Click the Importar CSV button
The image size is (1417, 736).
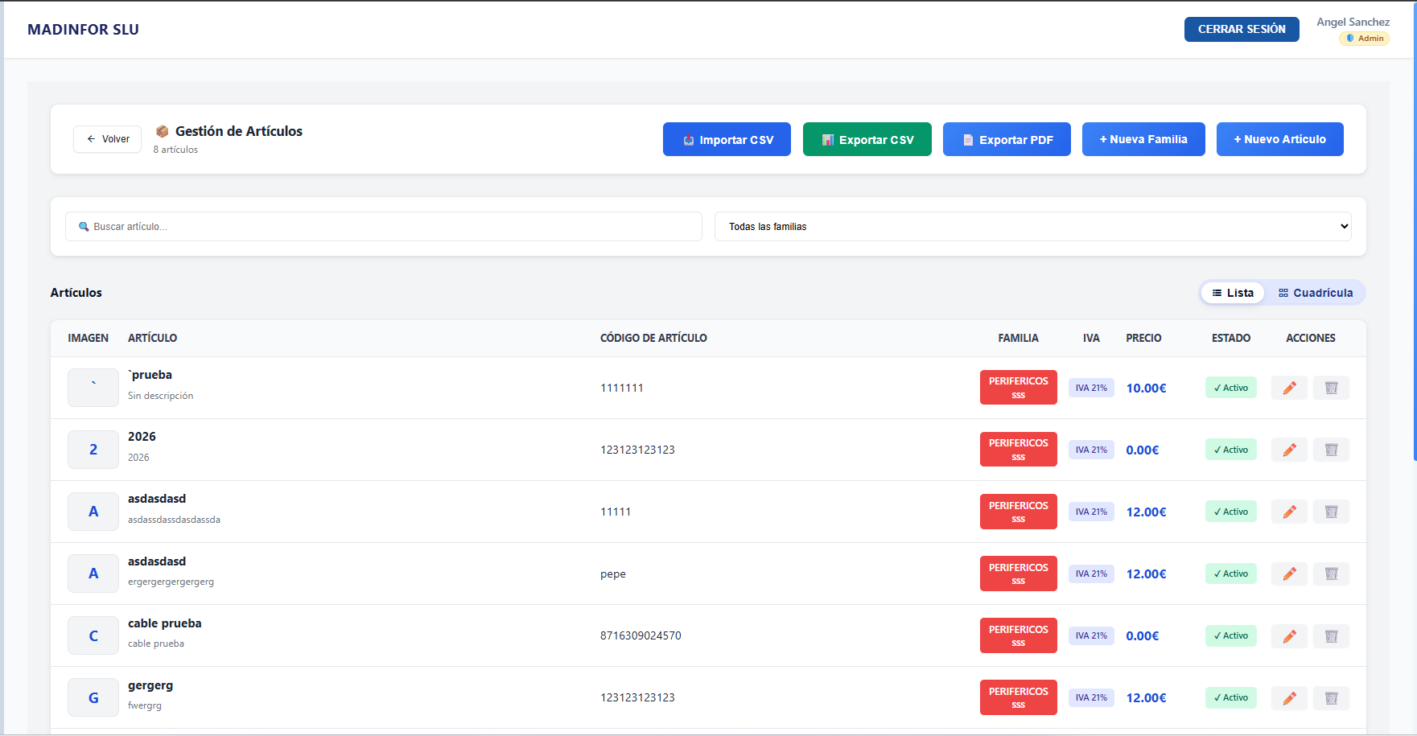coord(727,139)
